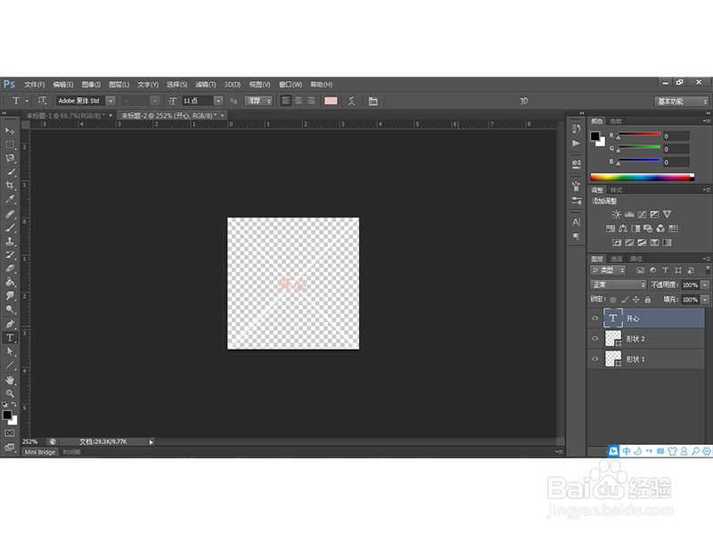The image size is (713, 535).
Task: Click the pink text color swatch
Action: click(x=331, y=101)
